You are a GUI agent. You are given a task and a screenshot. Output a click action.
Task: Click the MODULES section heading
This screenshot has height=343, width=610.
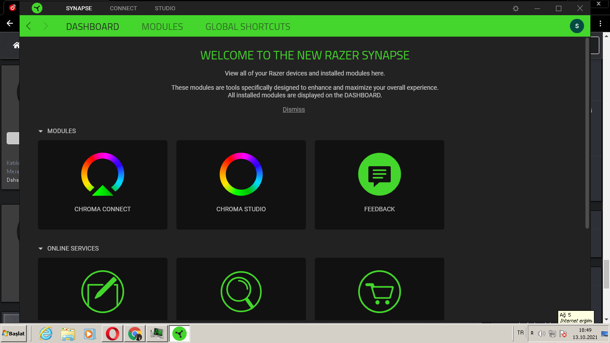click(62, 131)
